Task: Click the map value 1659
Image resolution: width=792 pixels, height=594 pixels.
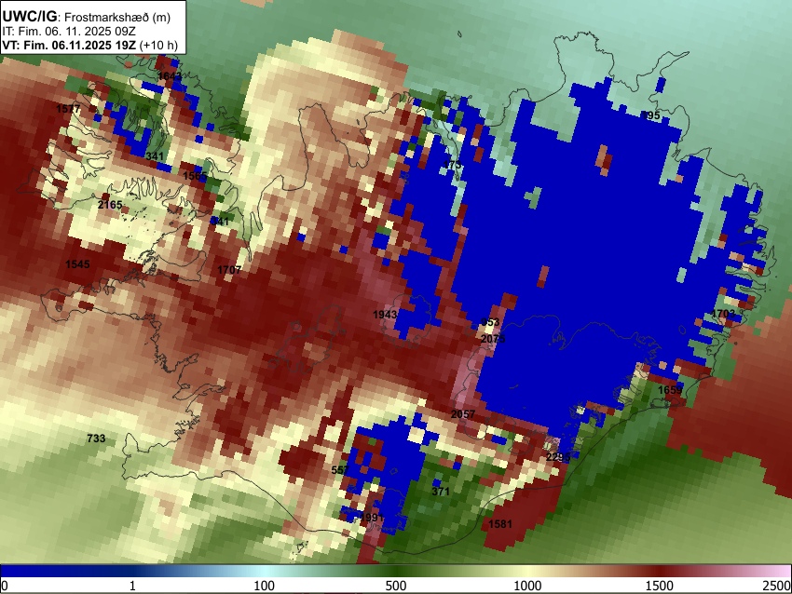Action: tap(670, 390)
